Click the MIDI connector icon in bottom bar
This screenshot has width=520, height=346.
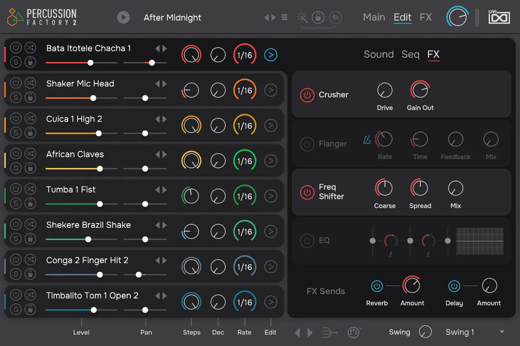pos(354,332)
